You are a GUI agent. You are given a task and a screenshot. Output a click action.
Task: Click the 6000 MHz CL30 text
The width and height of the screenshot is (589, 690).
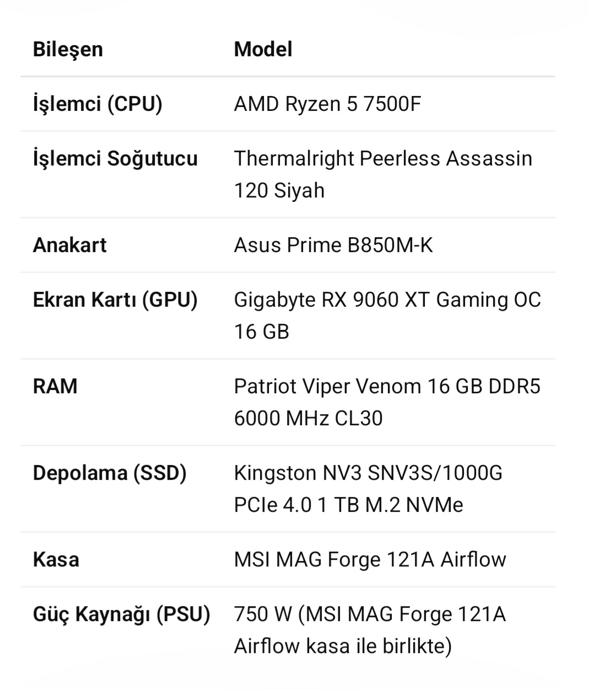(x=308, y=418)
